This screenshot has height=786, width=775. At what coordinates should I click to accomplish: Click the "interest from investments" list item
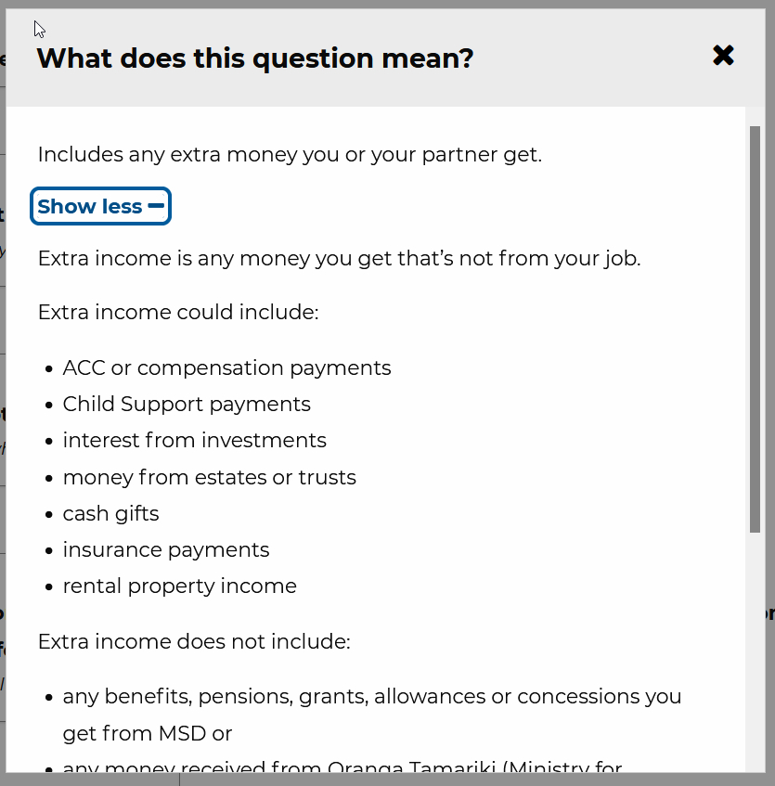pyautogui.click(x=195, y=441)
